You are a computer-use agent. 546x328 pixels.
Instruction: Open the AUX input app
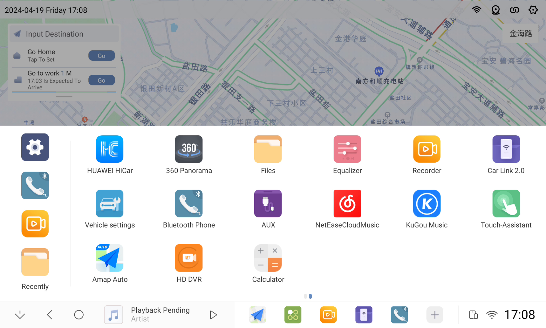click(x=268, y=204)
